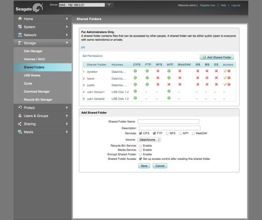The height and width of the screenshot is (220, 262).
Task: Collapse the Storage menu arrow
Action: [67, 43]
